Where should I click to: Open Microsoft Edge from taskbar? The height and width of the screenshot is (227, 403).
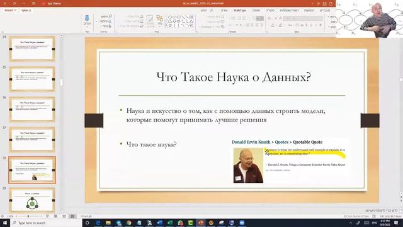(98, 223)
